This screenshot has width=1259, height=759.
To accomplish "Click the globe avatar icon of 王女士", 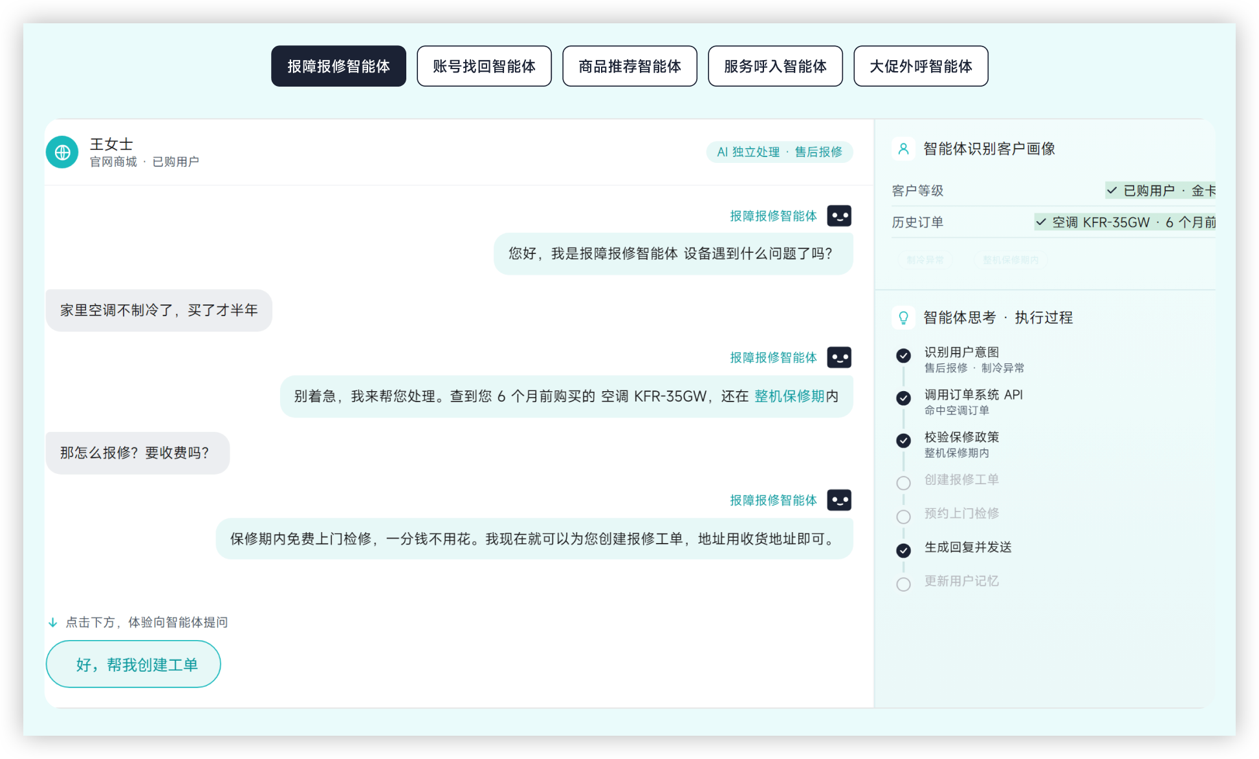I will [62, 152].
